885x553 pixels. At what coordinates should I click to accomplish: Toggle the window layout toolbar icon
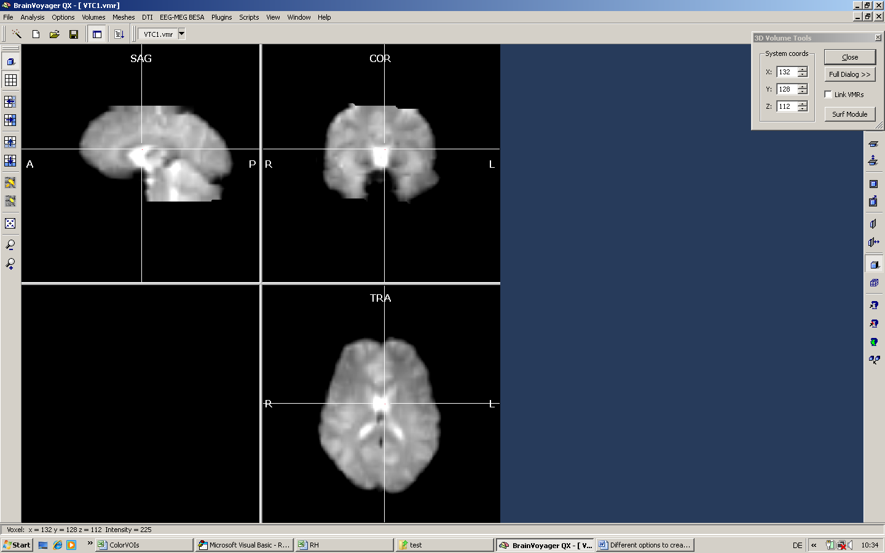point(97,34)
